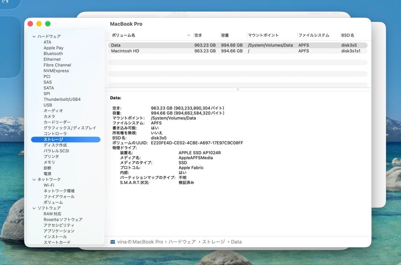The image size is (401, 265).
Task: Select 電源 in the sidebar
Action: click(47, 174)
